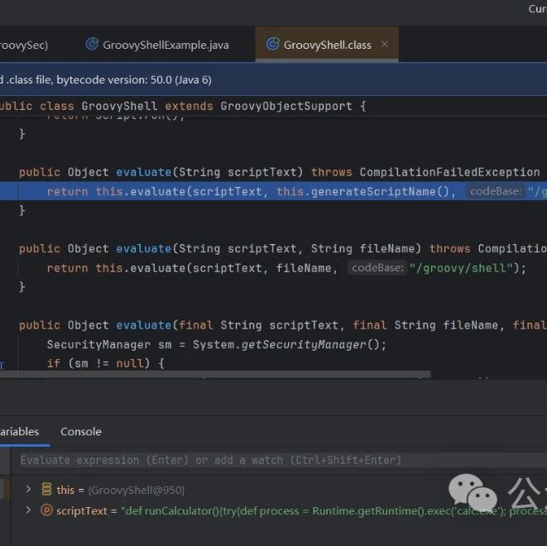Click the 'if (sm != null)' line
The height and width of the screenshot is (546, 547).
[105, 363]
